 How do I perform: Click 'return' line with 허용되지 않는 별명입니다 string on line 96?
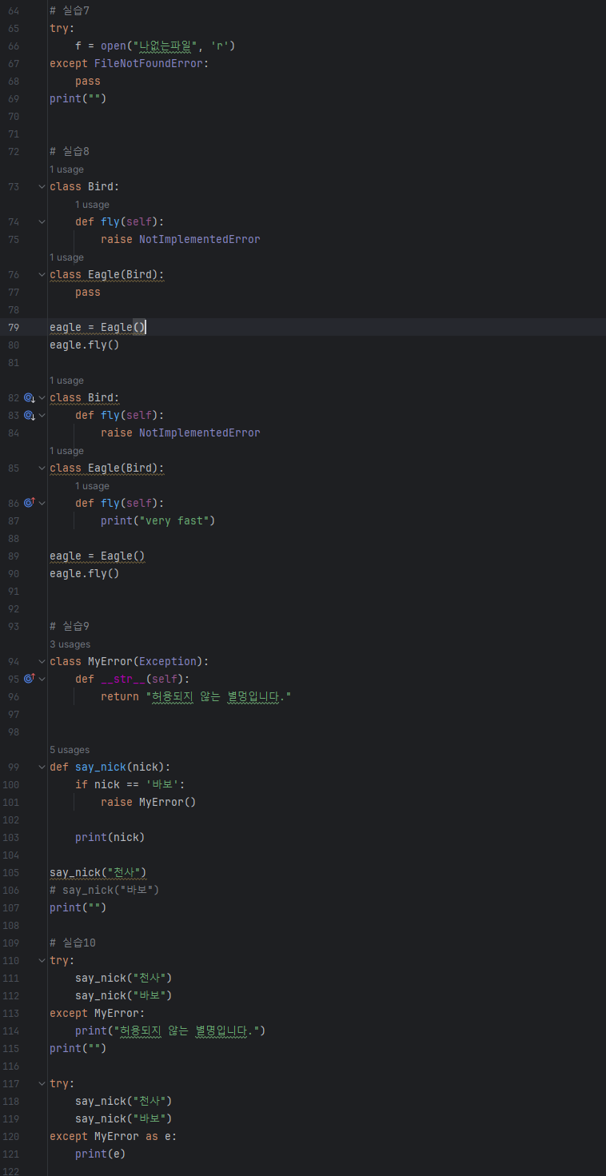(196, 696)
